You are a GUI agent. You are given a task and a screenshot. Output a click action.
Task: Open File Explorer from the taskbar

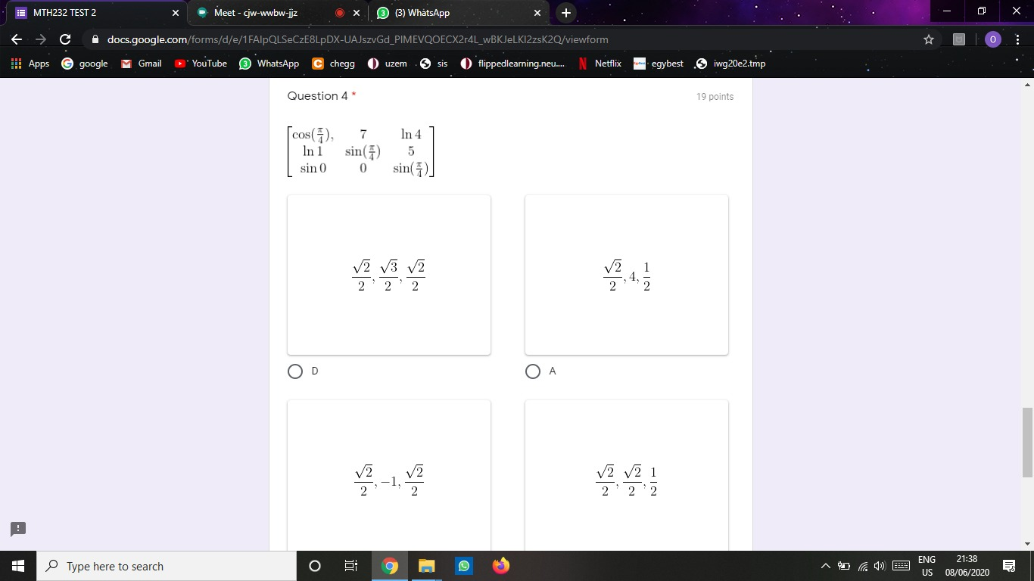click(x=427, y=566)
